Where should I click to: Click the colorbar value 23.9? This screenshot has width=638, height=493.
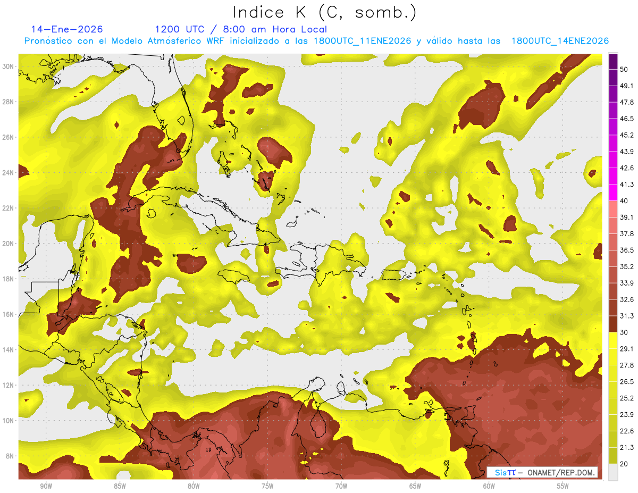pos(627,414)
